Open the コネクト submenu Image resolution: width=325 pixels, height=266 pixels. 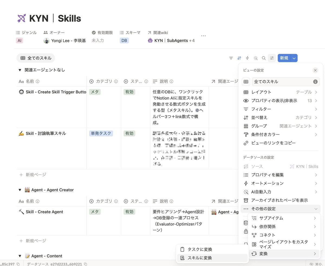tap(284, 235)
